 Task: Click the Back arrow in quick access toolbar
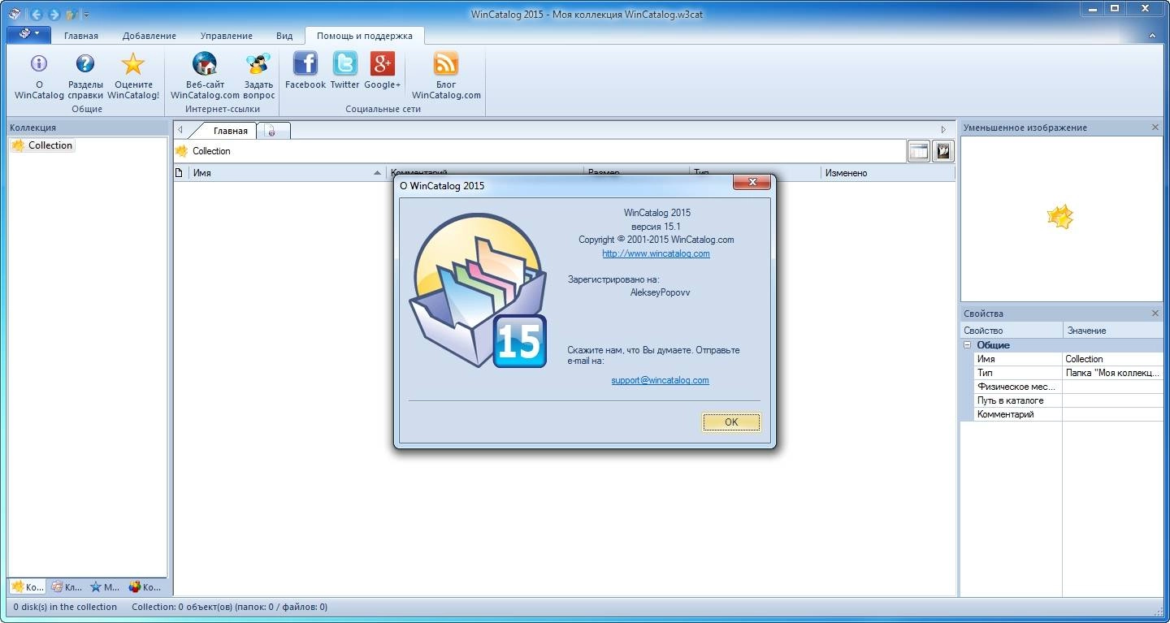[36, 14]
